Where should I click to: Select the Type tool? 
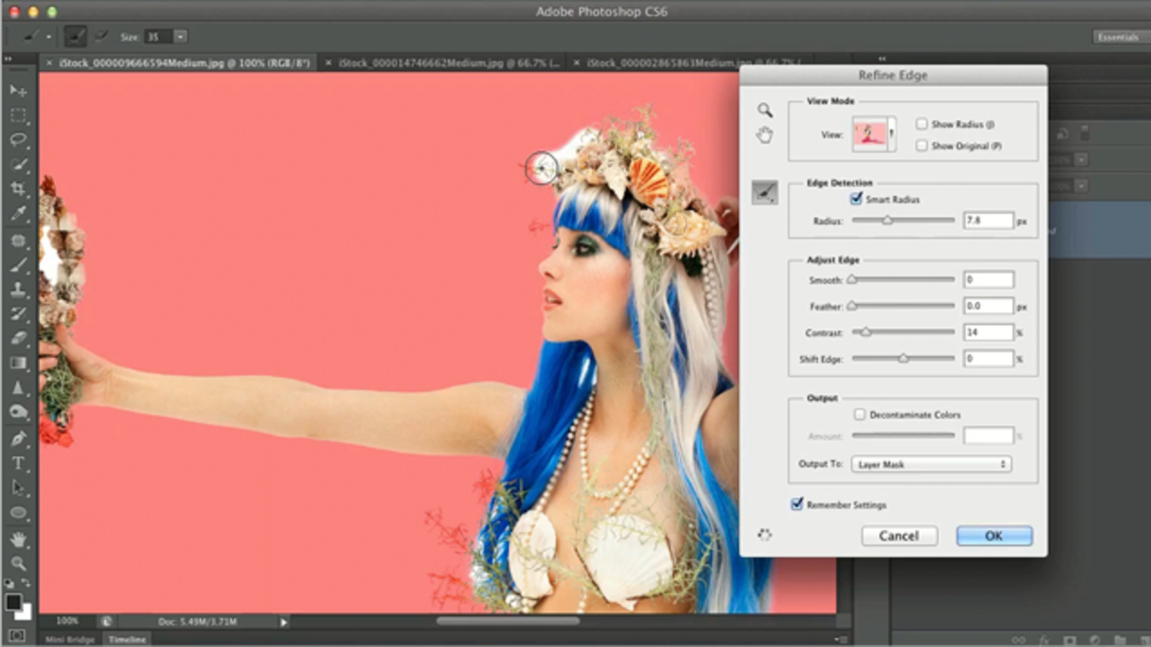[18, 463]
